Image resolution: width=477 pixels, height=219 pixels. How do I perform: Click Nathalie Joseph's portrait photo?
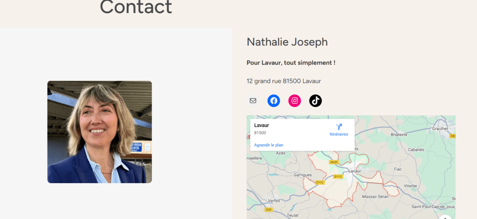[x=99, y=132]
